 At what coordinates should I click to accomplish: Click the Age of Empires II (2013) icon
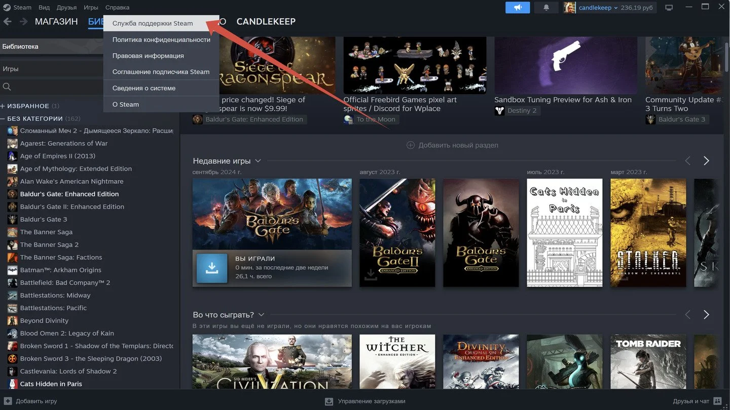tap(12, 156)
